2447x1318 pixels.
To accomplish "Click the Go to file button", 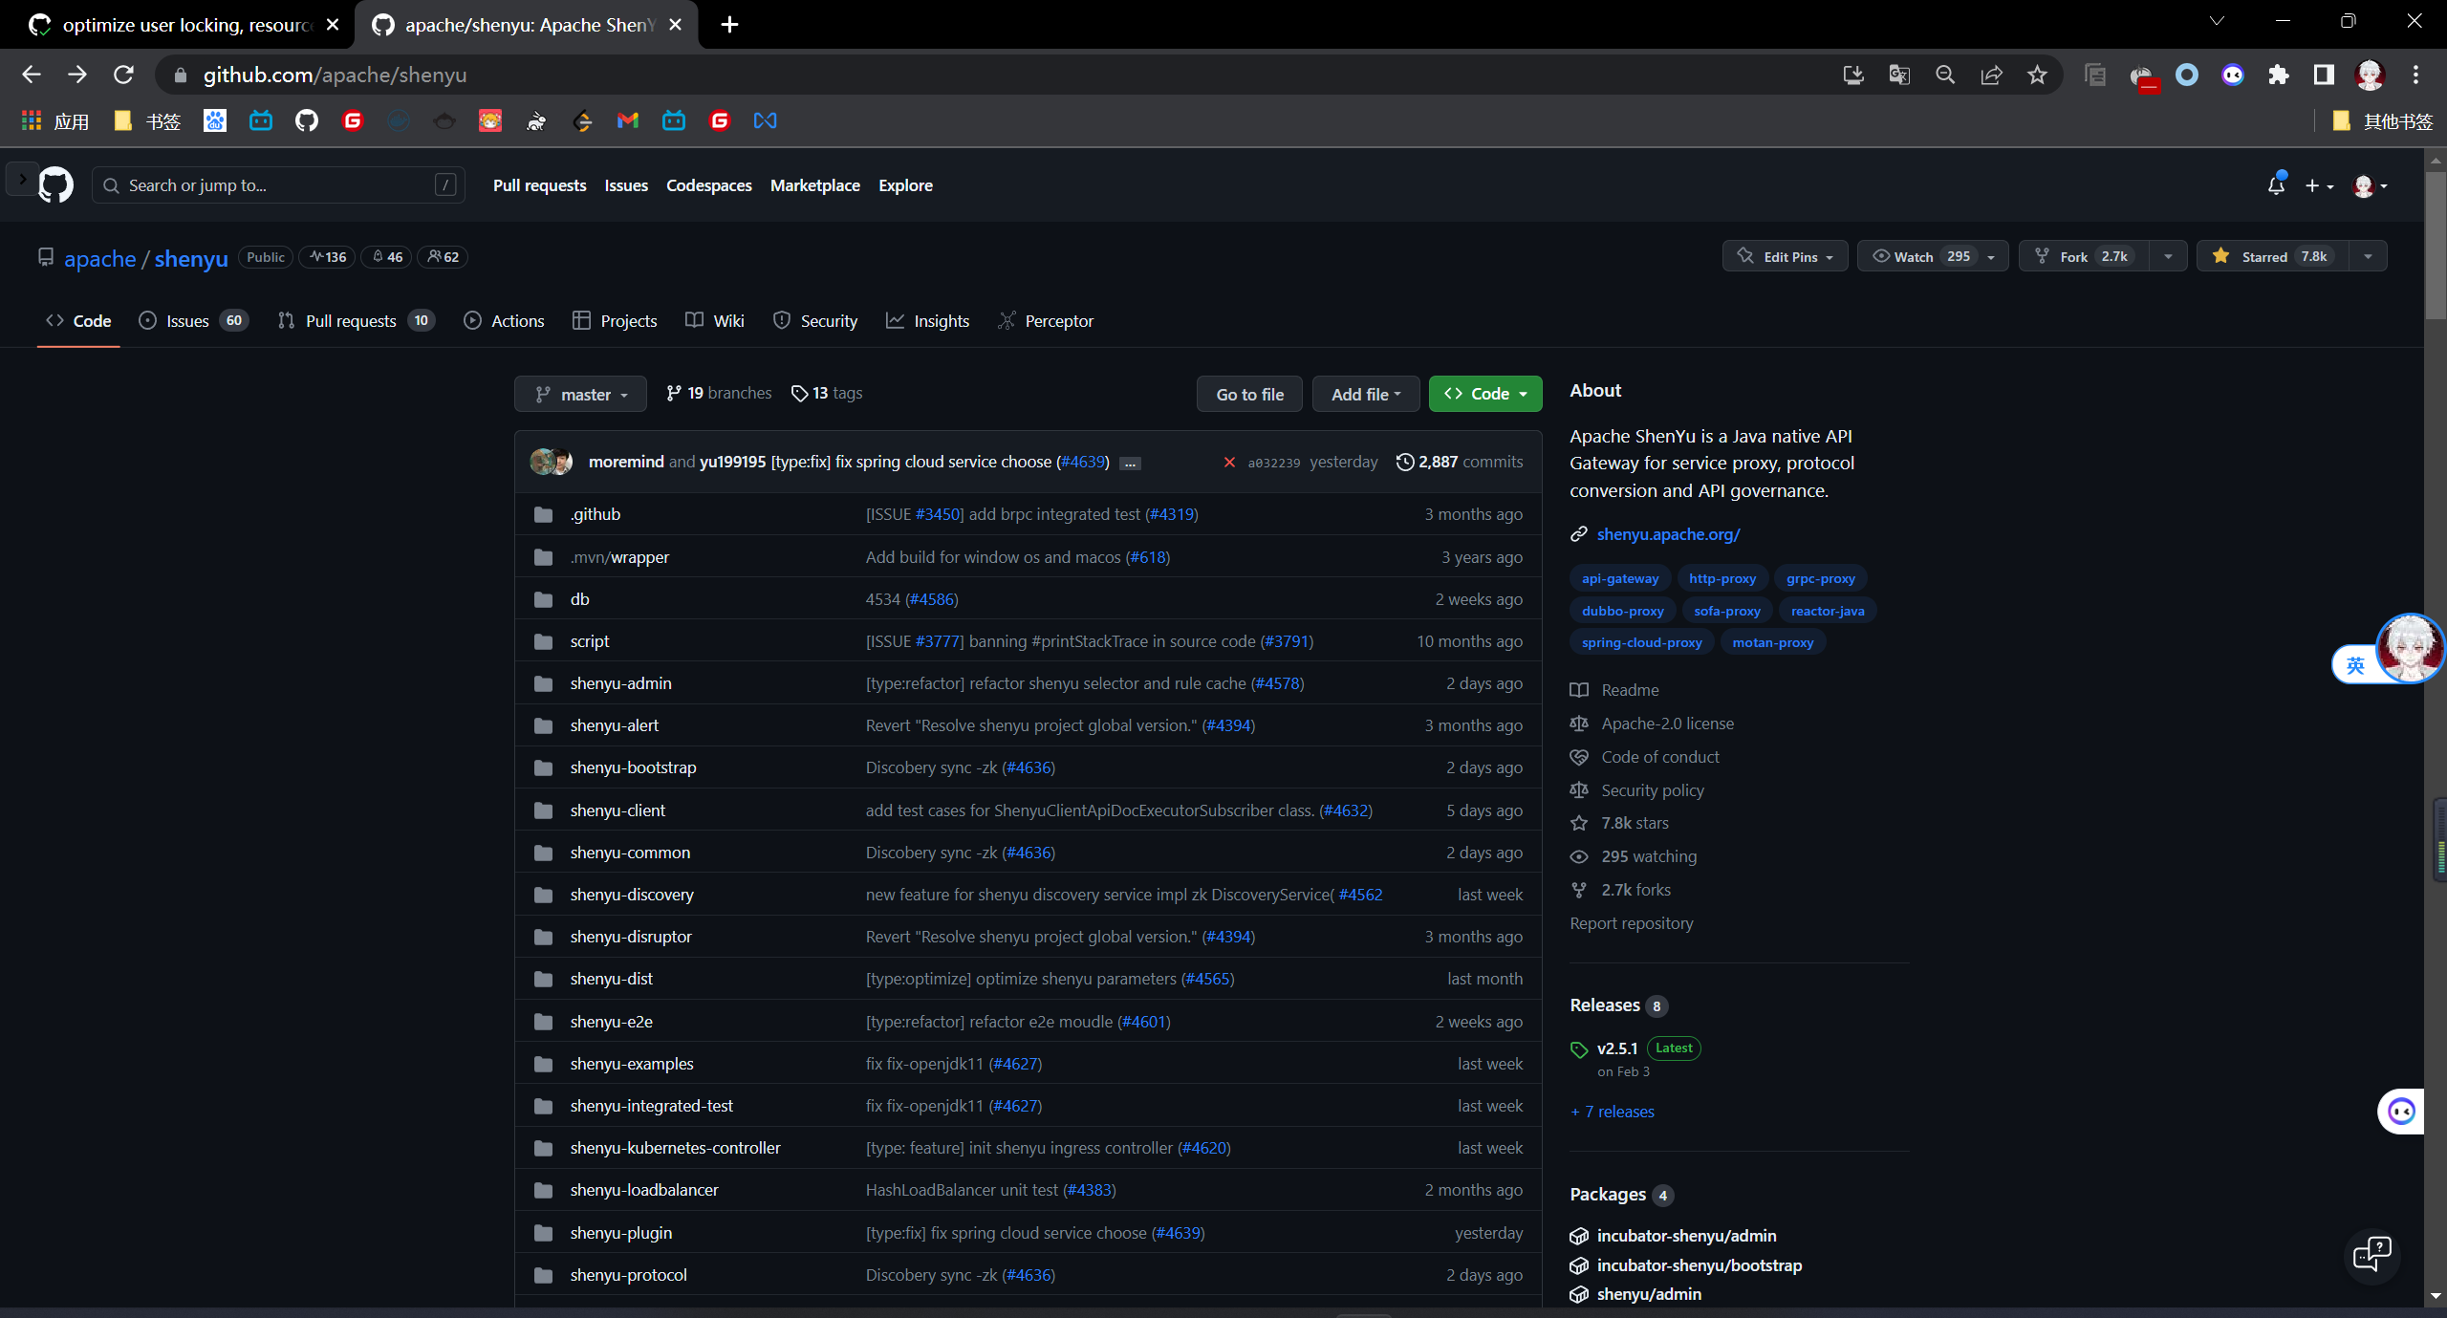I will 1248,394.
